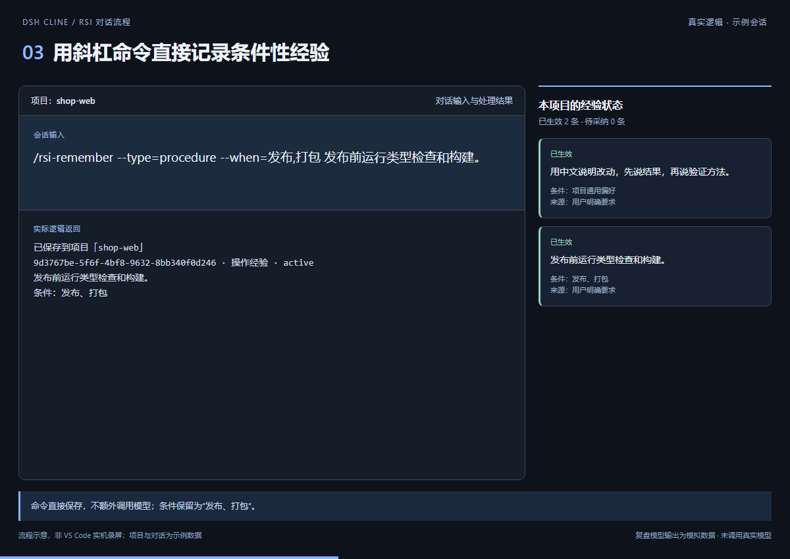Click the '已生效' tag above '发布前运行类型检查和构建'
Viewport: 790px width, 559px height.
pyautogui.click(x=562, y=242)
